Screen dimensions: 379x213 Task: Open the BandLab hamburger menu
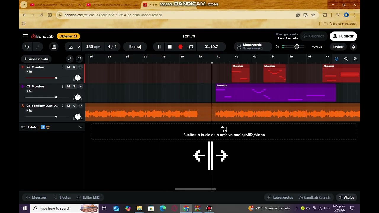pyautogui.click(x=25, y=36)
